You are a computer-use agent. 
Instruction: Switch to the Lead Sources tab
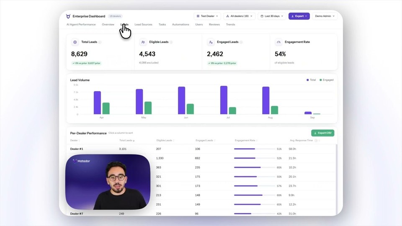[143, 25]
